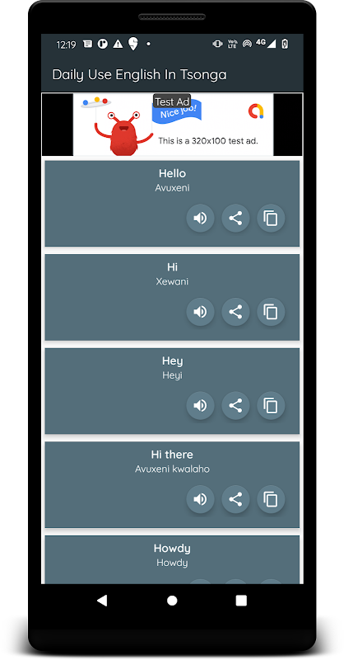
Task: Open recent apps with square button
Action: [x=241, y=601]
